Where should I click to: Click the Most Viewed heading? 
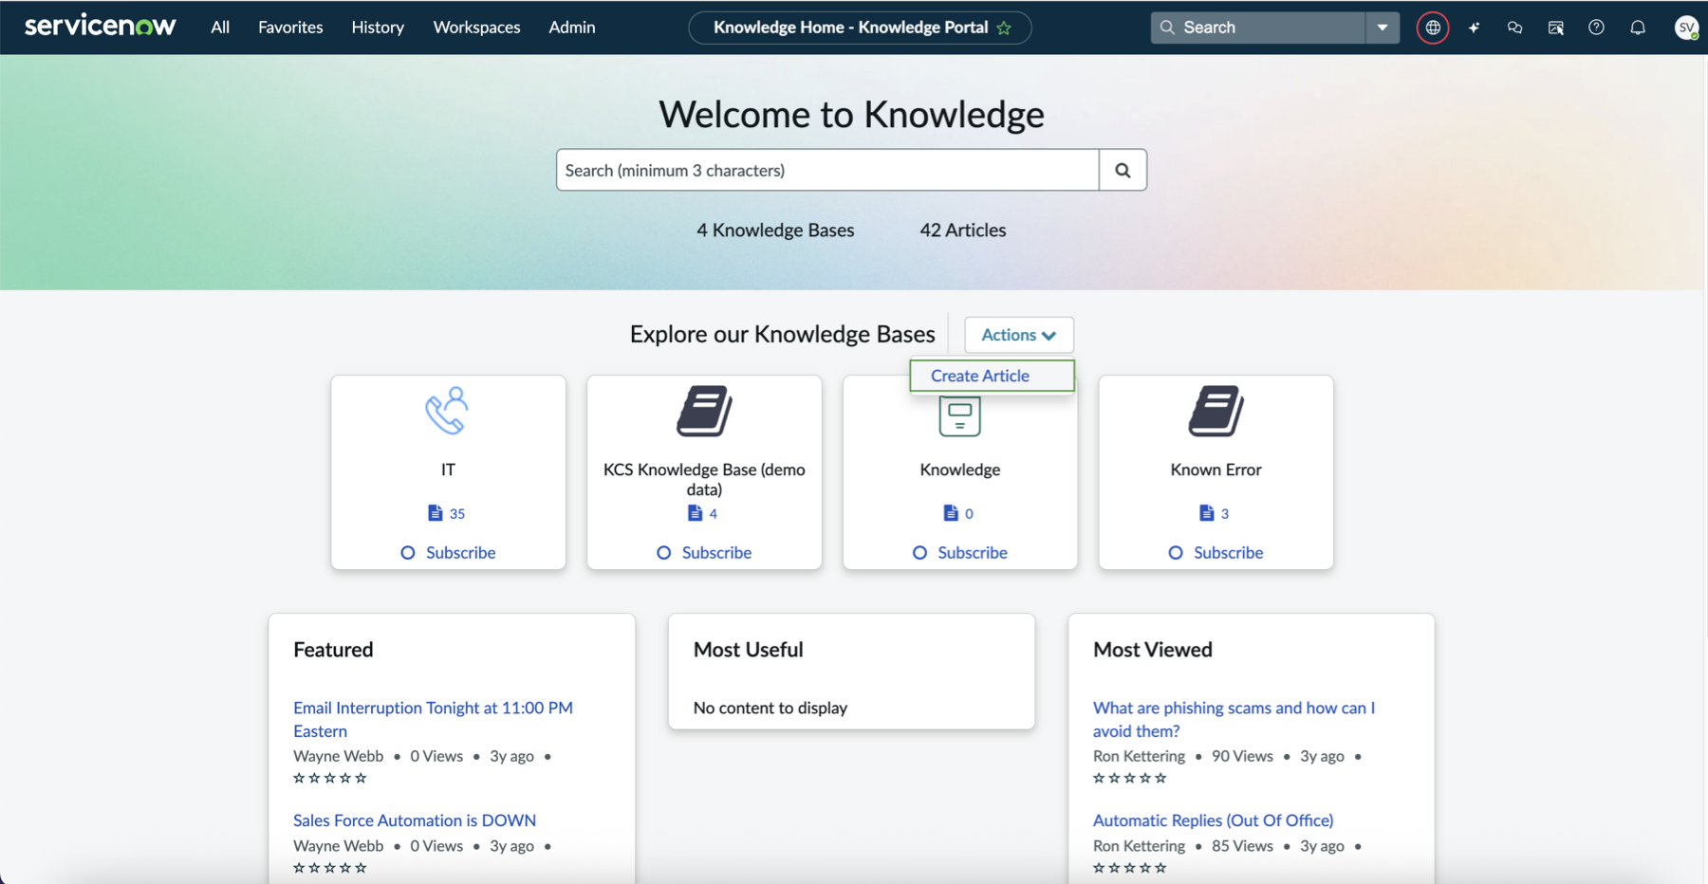point(1152,650)
